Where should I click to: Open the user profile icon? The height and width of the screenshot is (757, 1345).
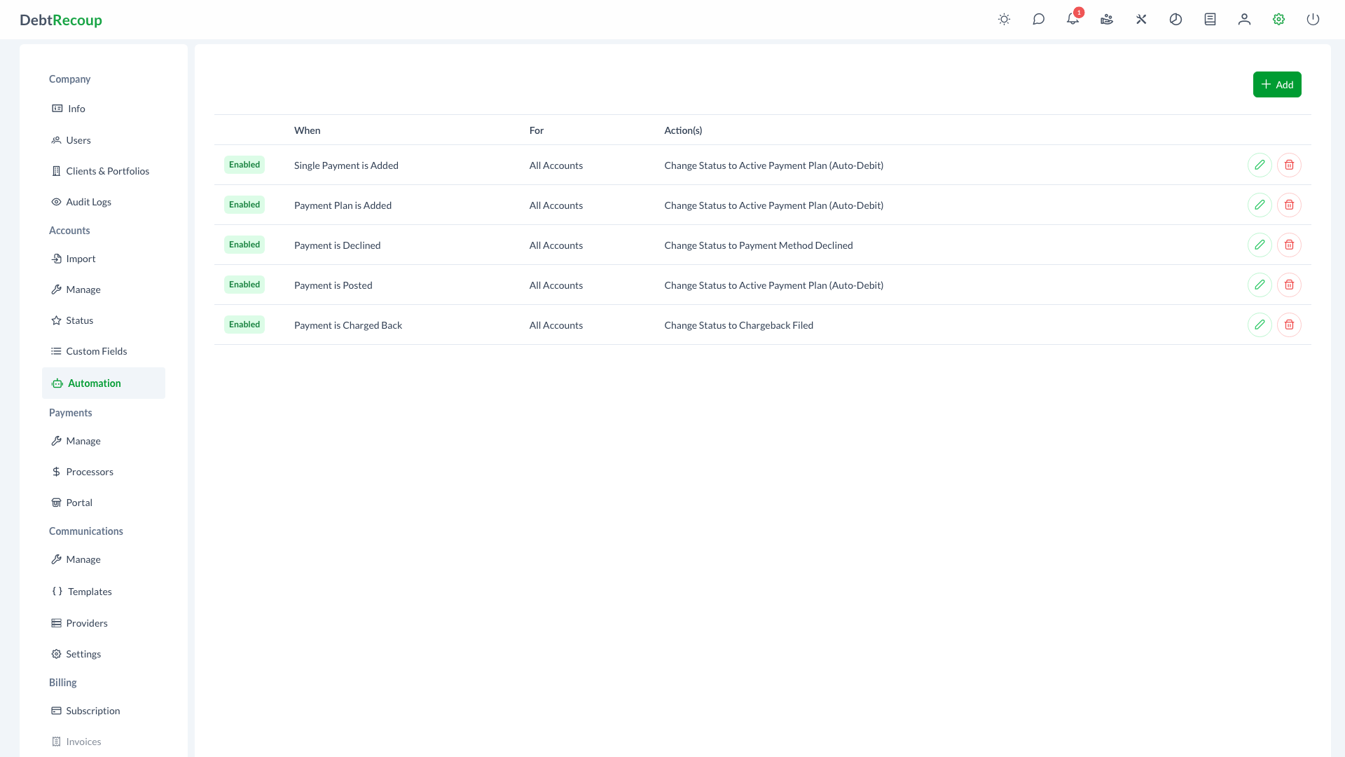pos(1244,20)
